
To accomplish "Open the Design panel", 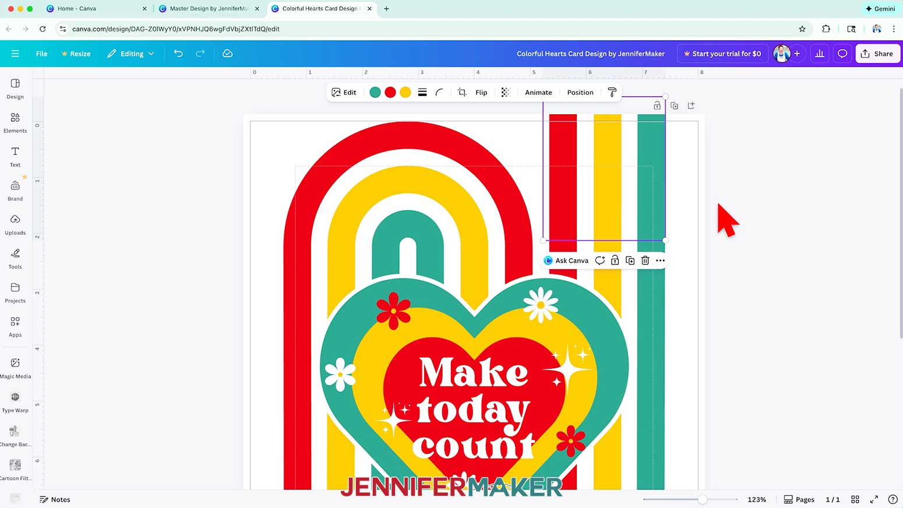I will point(15,89).
